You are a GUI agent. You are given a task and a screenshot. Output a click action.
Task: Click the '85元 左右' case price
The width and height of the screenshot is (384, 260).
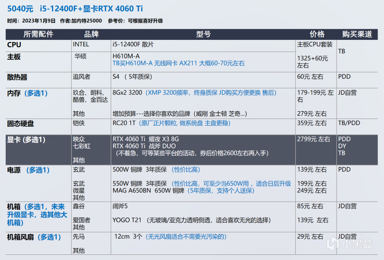(x=310, y=206)
